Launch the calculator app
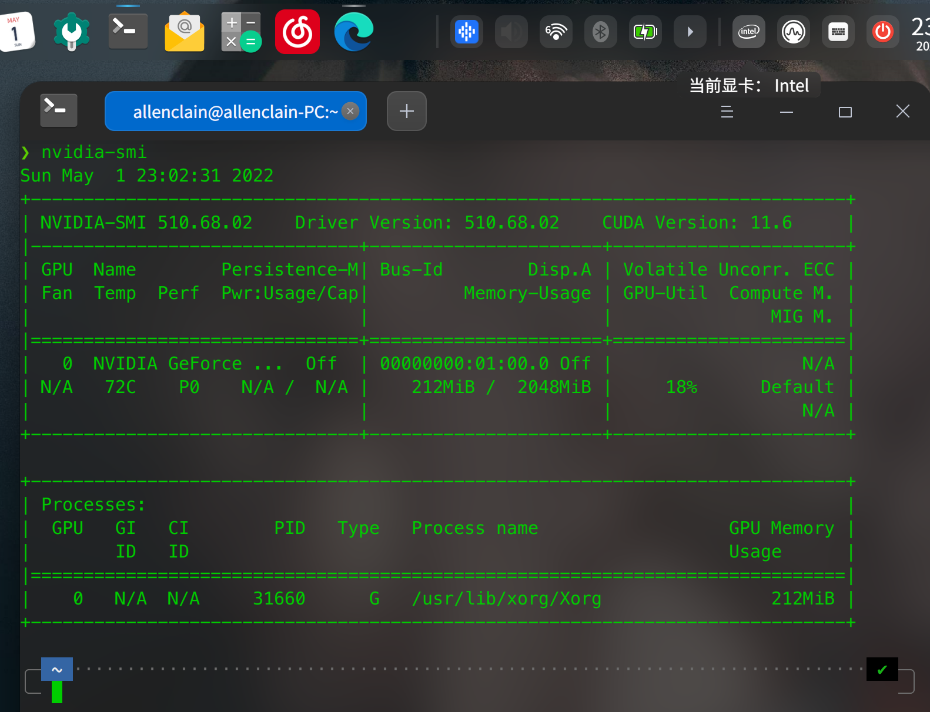Viewport: 930px width, 712px height. point(241,32)
